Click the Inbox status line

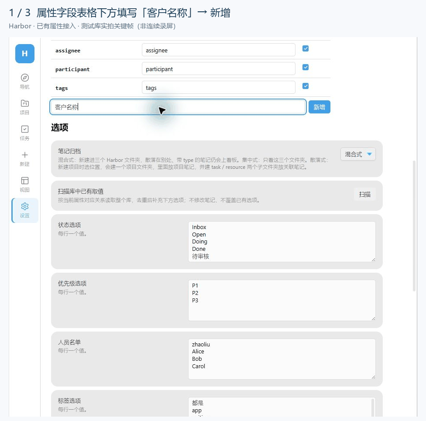point(199,227)
